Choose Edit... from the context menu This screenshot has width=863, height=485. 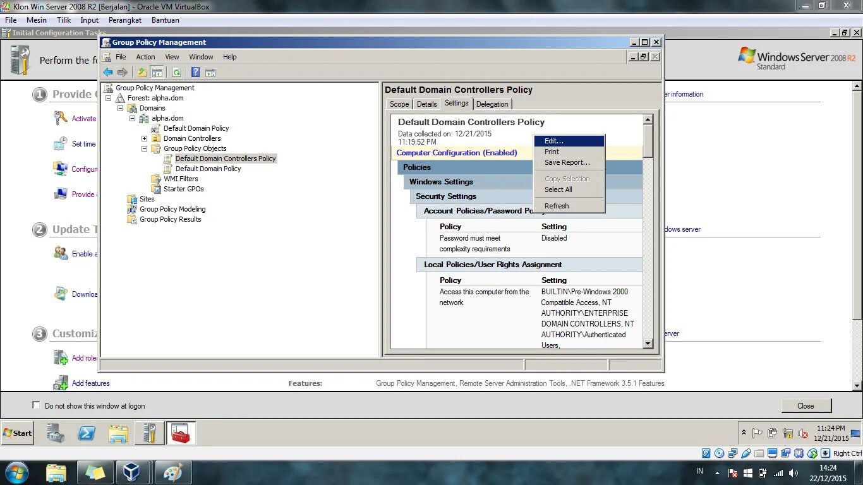569,141
